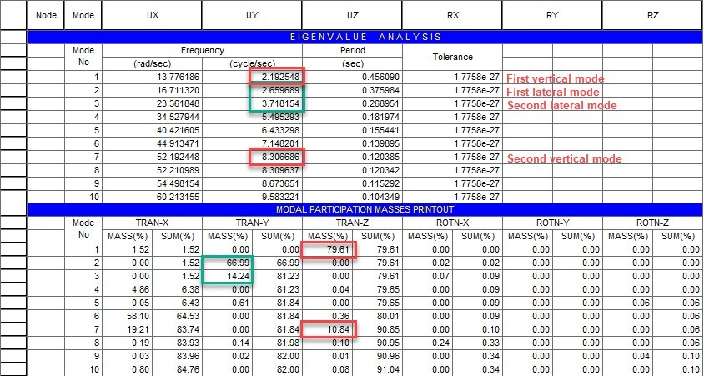This screenshot has height=376, width=704.
Task: Select the 2.192548 cycle/sec cell
Action: coord(253,78)
